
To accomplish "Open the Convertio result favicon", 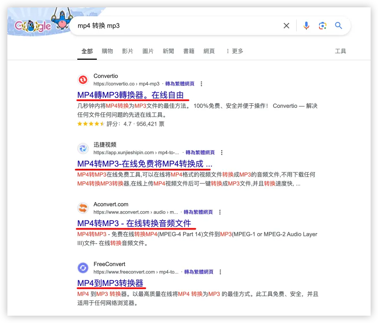I will click(83, 80).
